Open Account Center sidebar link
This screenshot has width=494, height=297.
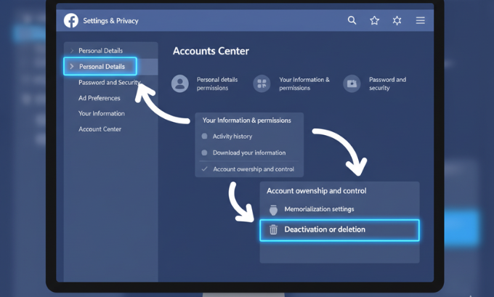coord(100,129)
